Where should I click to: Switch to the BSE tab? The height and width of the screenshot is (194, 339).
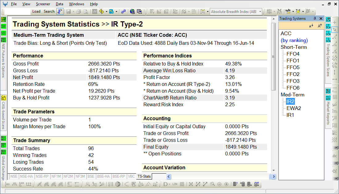coord(91,176)
